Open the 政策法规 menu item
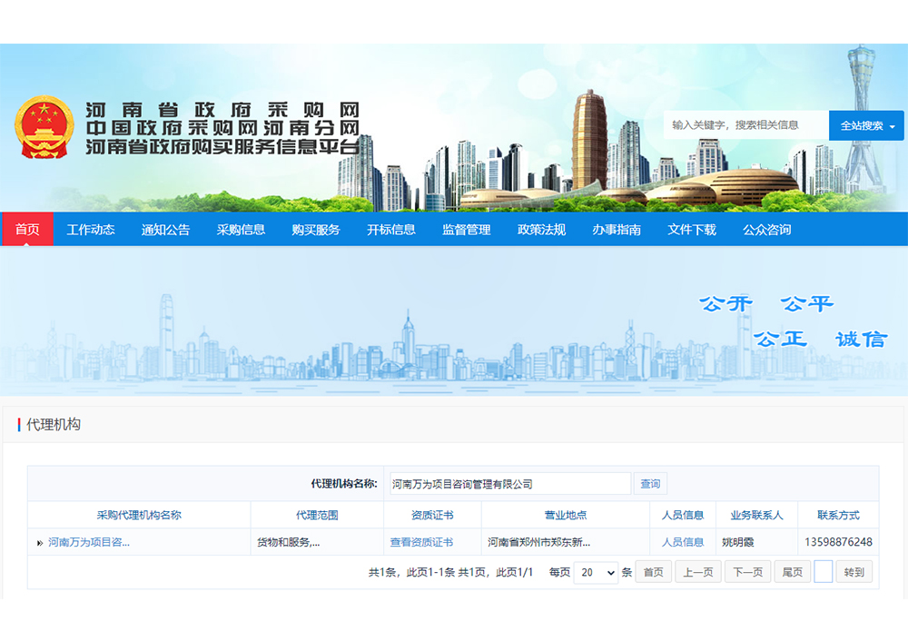This screenshot has width=908, height=641. 541,230
